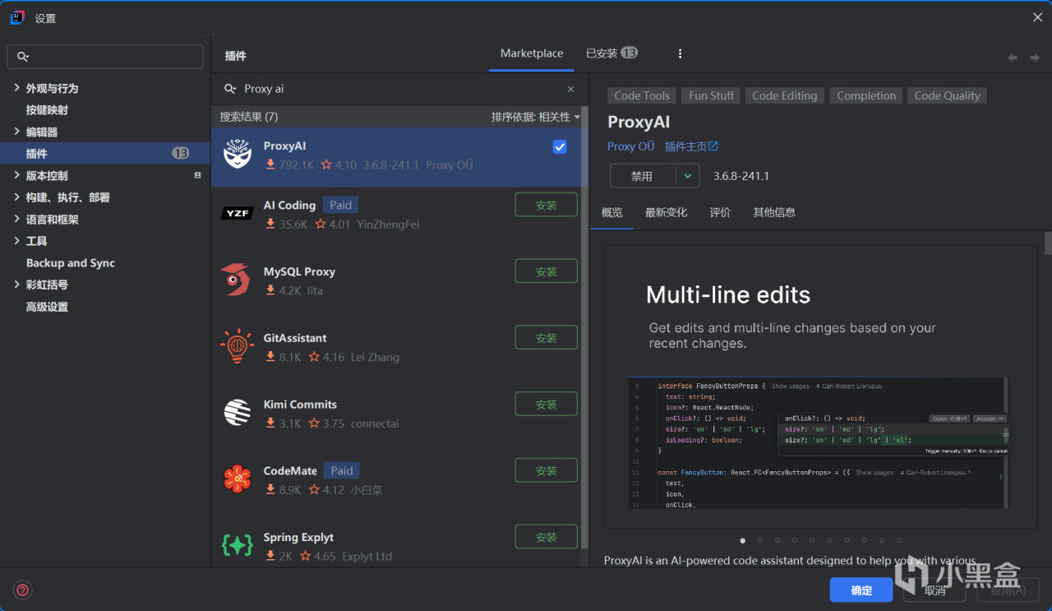
Task: Open the 其他信息 tab
Action: tap(774, 212)
